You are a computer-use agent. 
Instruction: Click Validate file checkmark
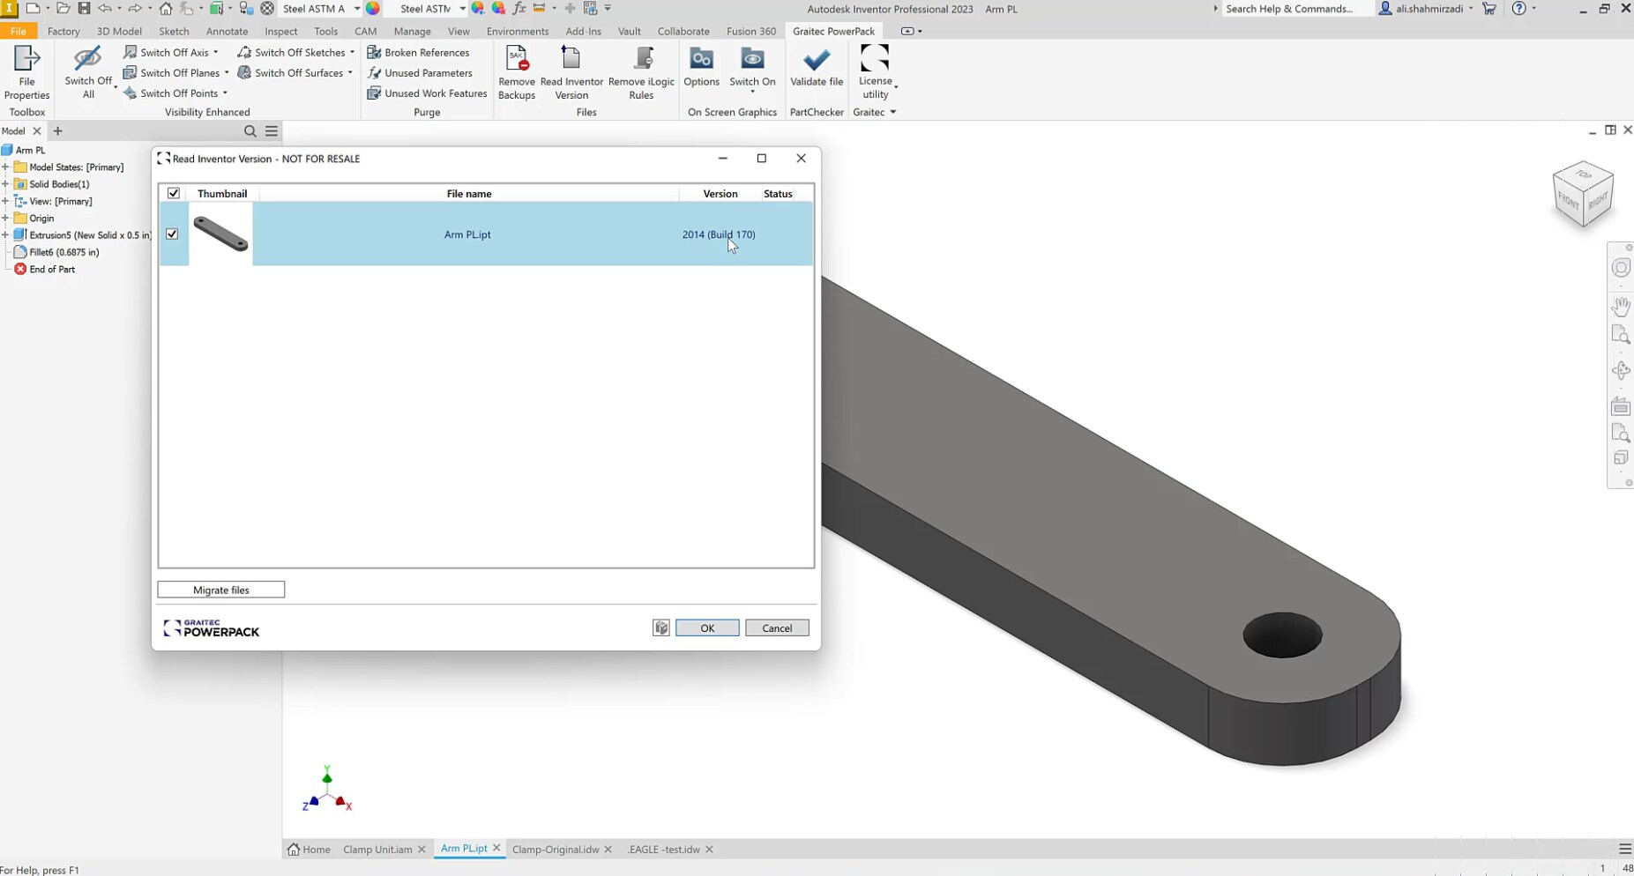coord(817,60)
